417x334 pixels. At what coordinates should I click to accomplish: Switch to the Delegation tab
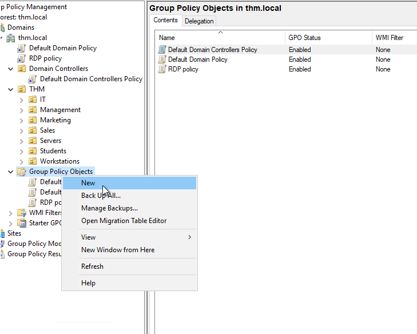pyautogui.click(x=199, y=21)
